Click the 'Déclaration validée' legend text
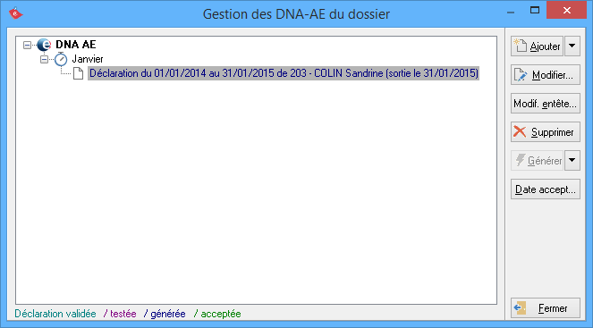The height and width of the screenshot is (328, 593). click(x=55, y=314)
